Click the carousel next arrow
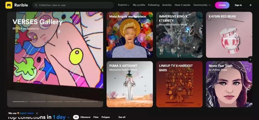The width and height of the screenshot is (259, 120). (x=250, y=59)
